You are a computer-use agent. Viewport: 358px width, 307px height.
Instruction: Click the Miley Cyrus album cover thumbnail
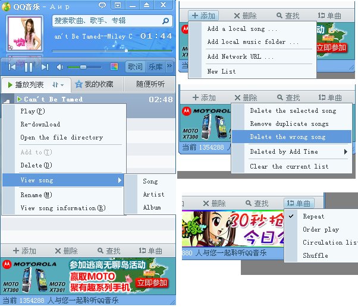(24, 33)
